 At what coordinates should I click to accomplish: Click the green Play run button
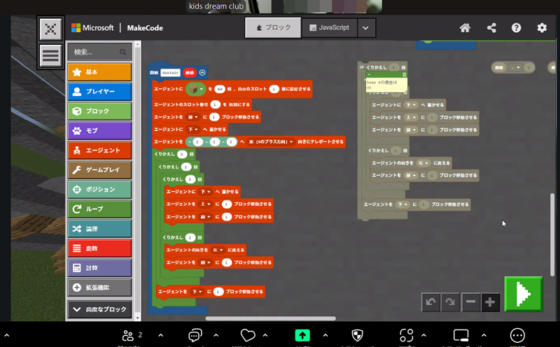click(524, 294)
